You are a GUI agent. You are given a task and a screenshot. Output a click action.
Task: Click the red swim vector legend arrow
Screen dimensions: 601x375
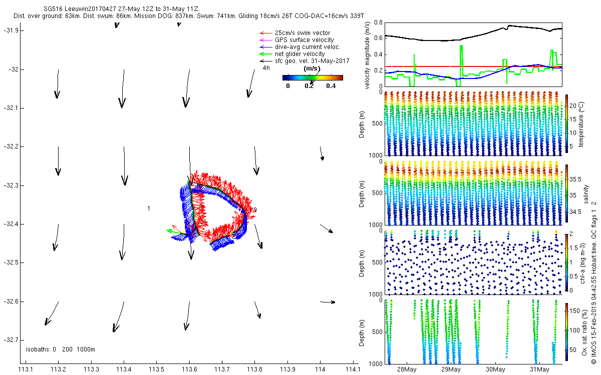[x=265, y=33]
